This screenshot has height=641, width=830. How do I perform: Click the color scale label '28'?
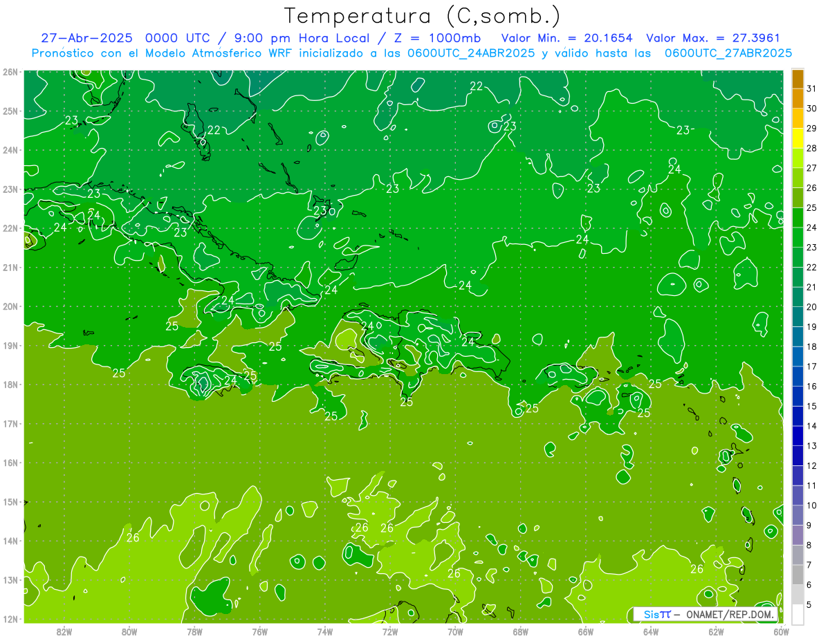[x=811, y=148]
